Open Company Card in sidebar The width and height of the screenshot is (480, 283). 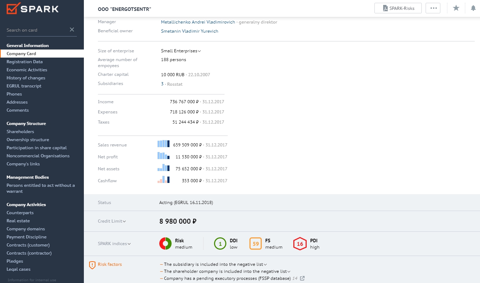[42, 54]
